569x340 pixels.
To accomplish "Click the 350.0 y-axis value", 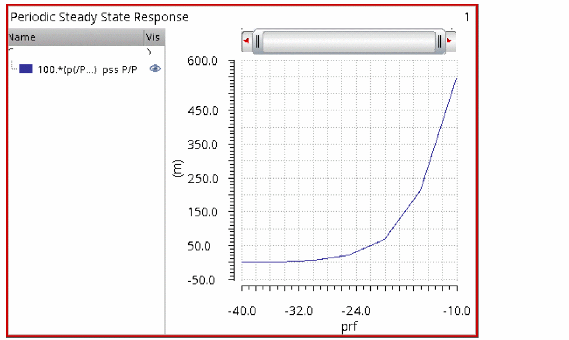I will point(203,145).
